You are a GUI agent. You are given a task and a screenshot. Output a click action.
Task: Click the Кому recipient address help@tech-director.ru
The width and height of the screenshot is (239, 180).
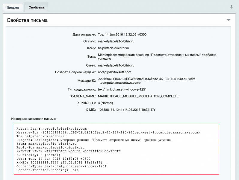[114, 48]
